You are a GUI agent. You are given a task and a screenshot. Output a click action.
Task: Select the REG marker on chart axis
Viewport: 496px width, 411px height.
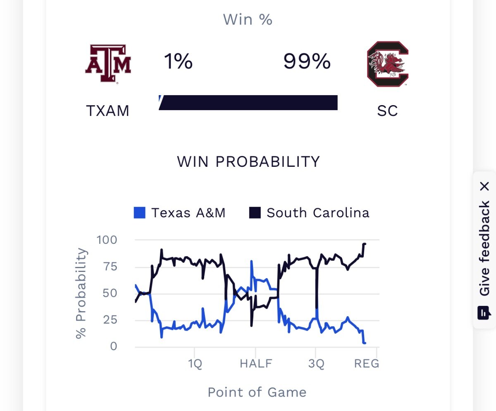click(x=367, y=364)
